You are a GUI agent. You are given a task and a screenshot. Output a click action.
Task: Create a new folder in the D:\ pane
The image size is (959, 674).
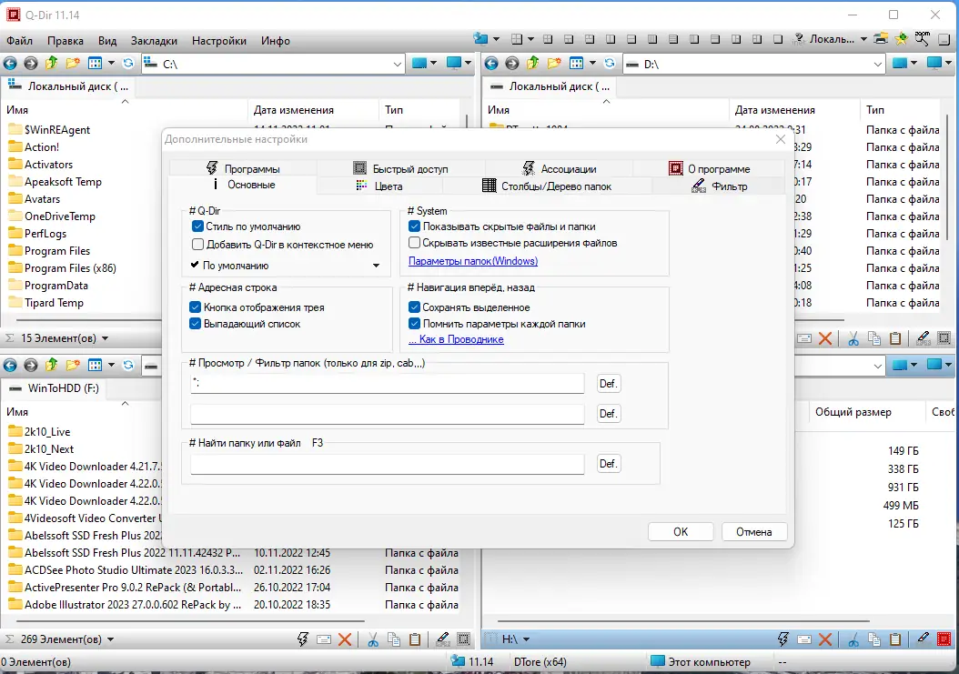(x=554, y=63)
